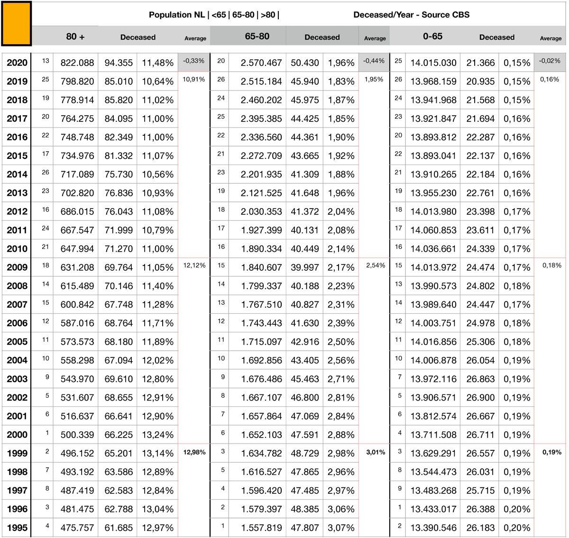Click the cell with value 13.483.268
Image resolution: width=569 pixels, height=538 pixels.
[x=433, y=491]
